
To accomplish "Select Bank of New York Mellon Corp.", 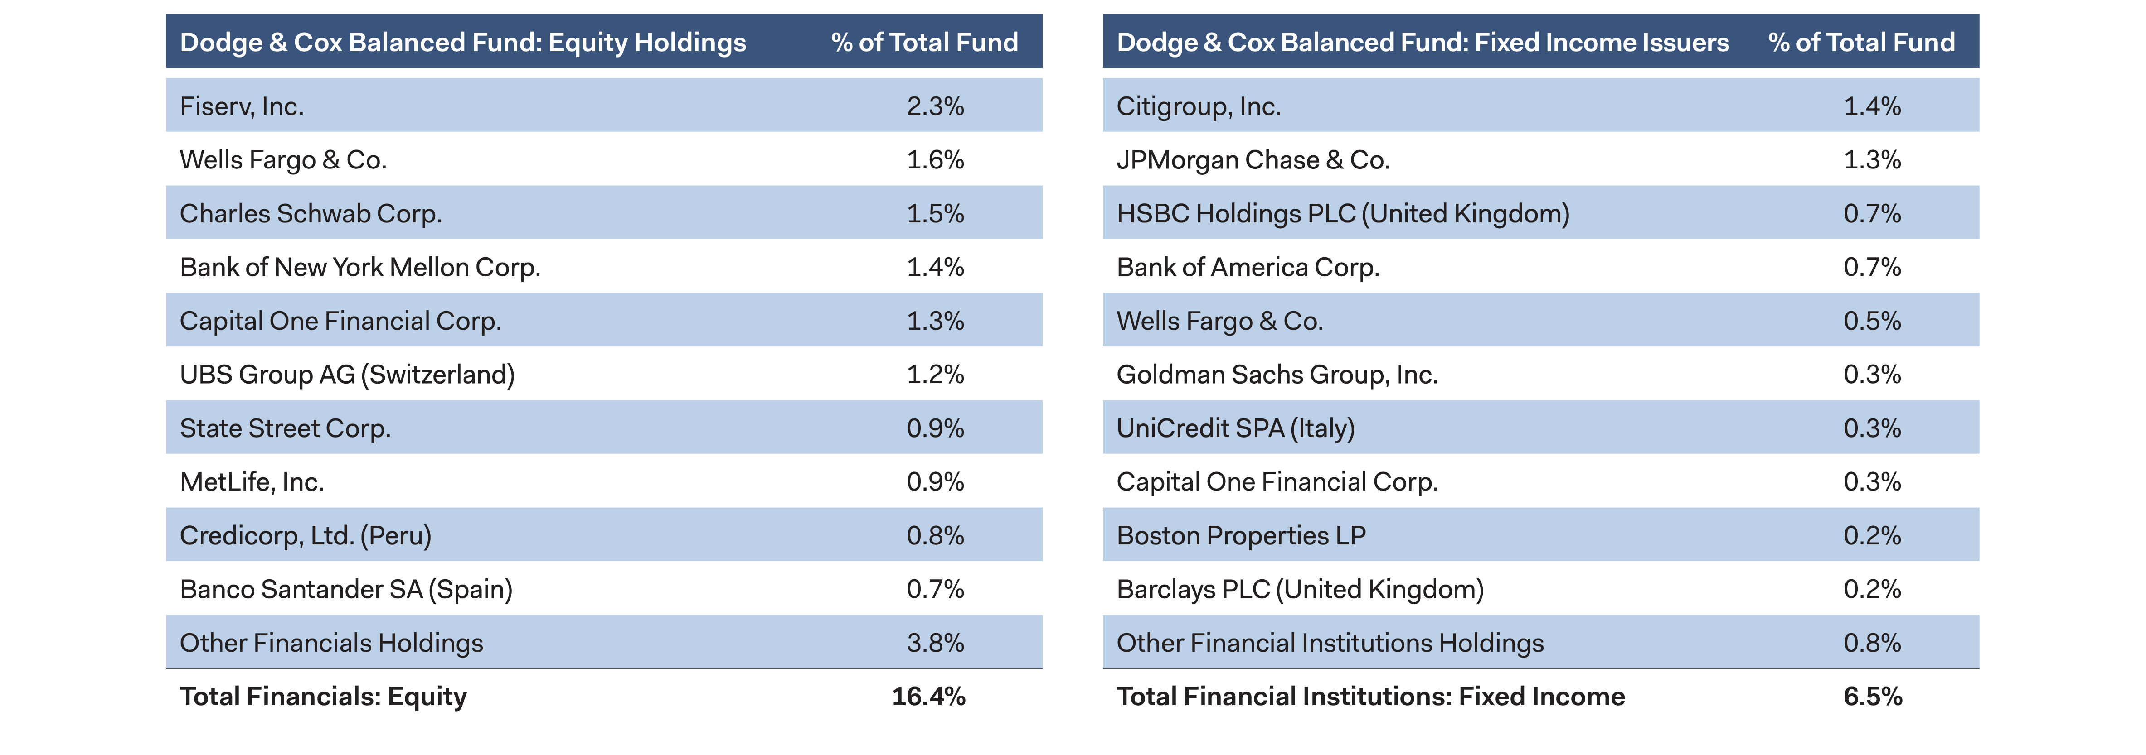I will 360,267.
